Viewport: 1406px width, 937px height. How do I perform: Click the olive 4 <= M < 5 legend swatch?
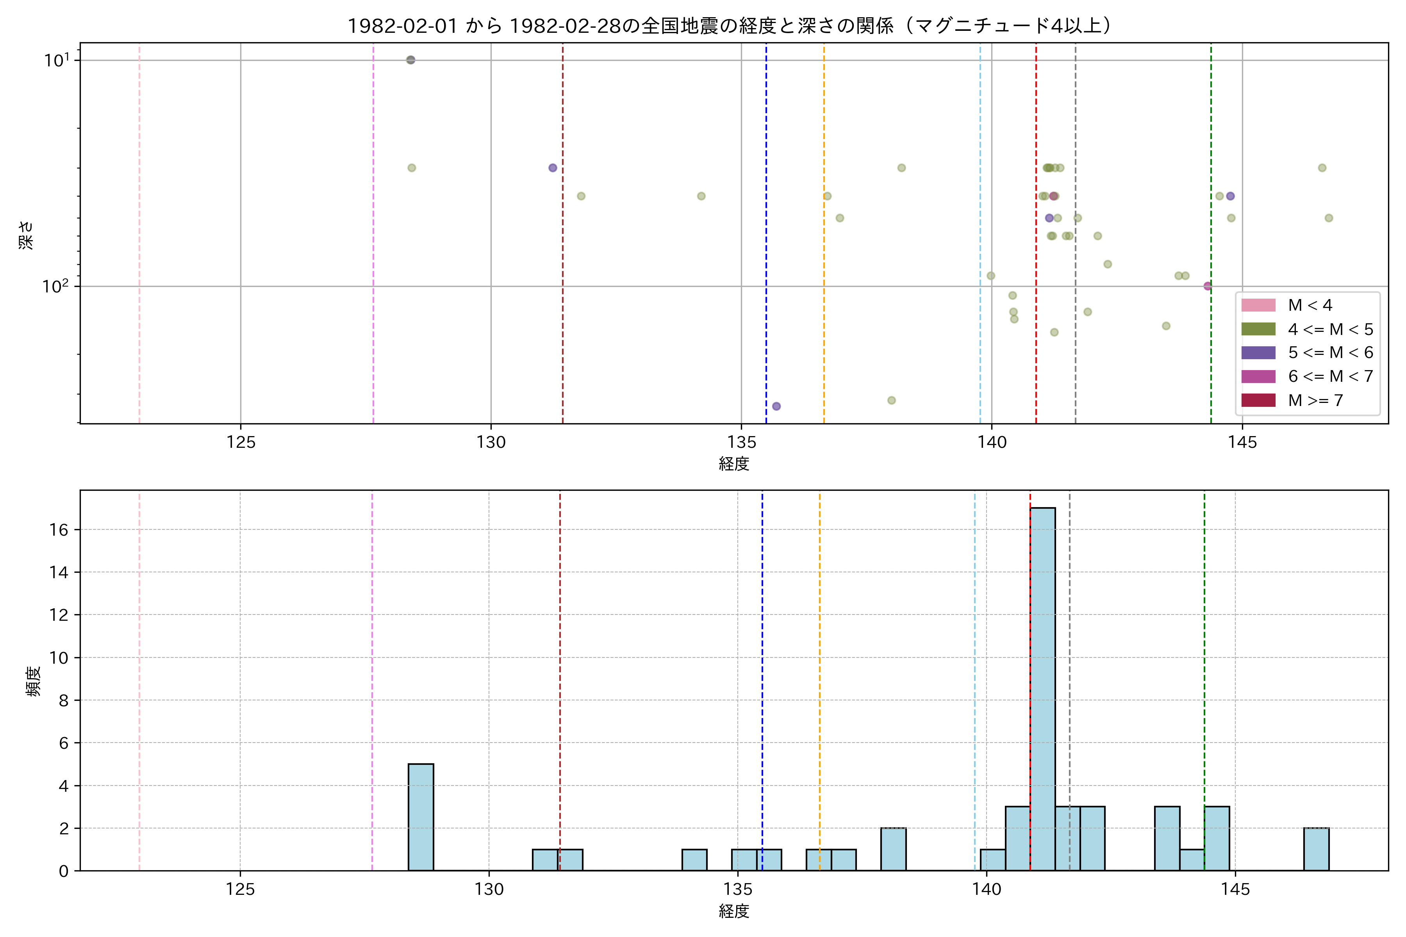pyautogui.click(x=1258, y=329)
